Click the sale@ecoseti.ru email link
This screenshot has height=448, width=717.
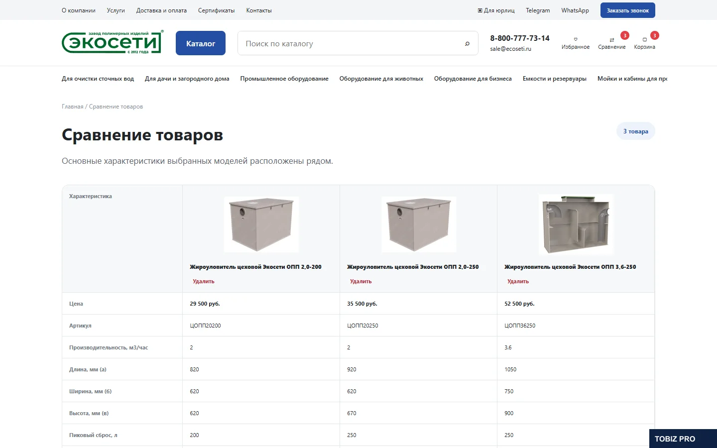click(x=510, y=49)
